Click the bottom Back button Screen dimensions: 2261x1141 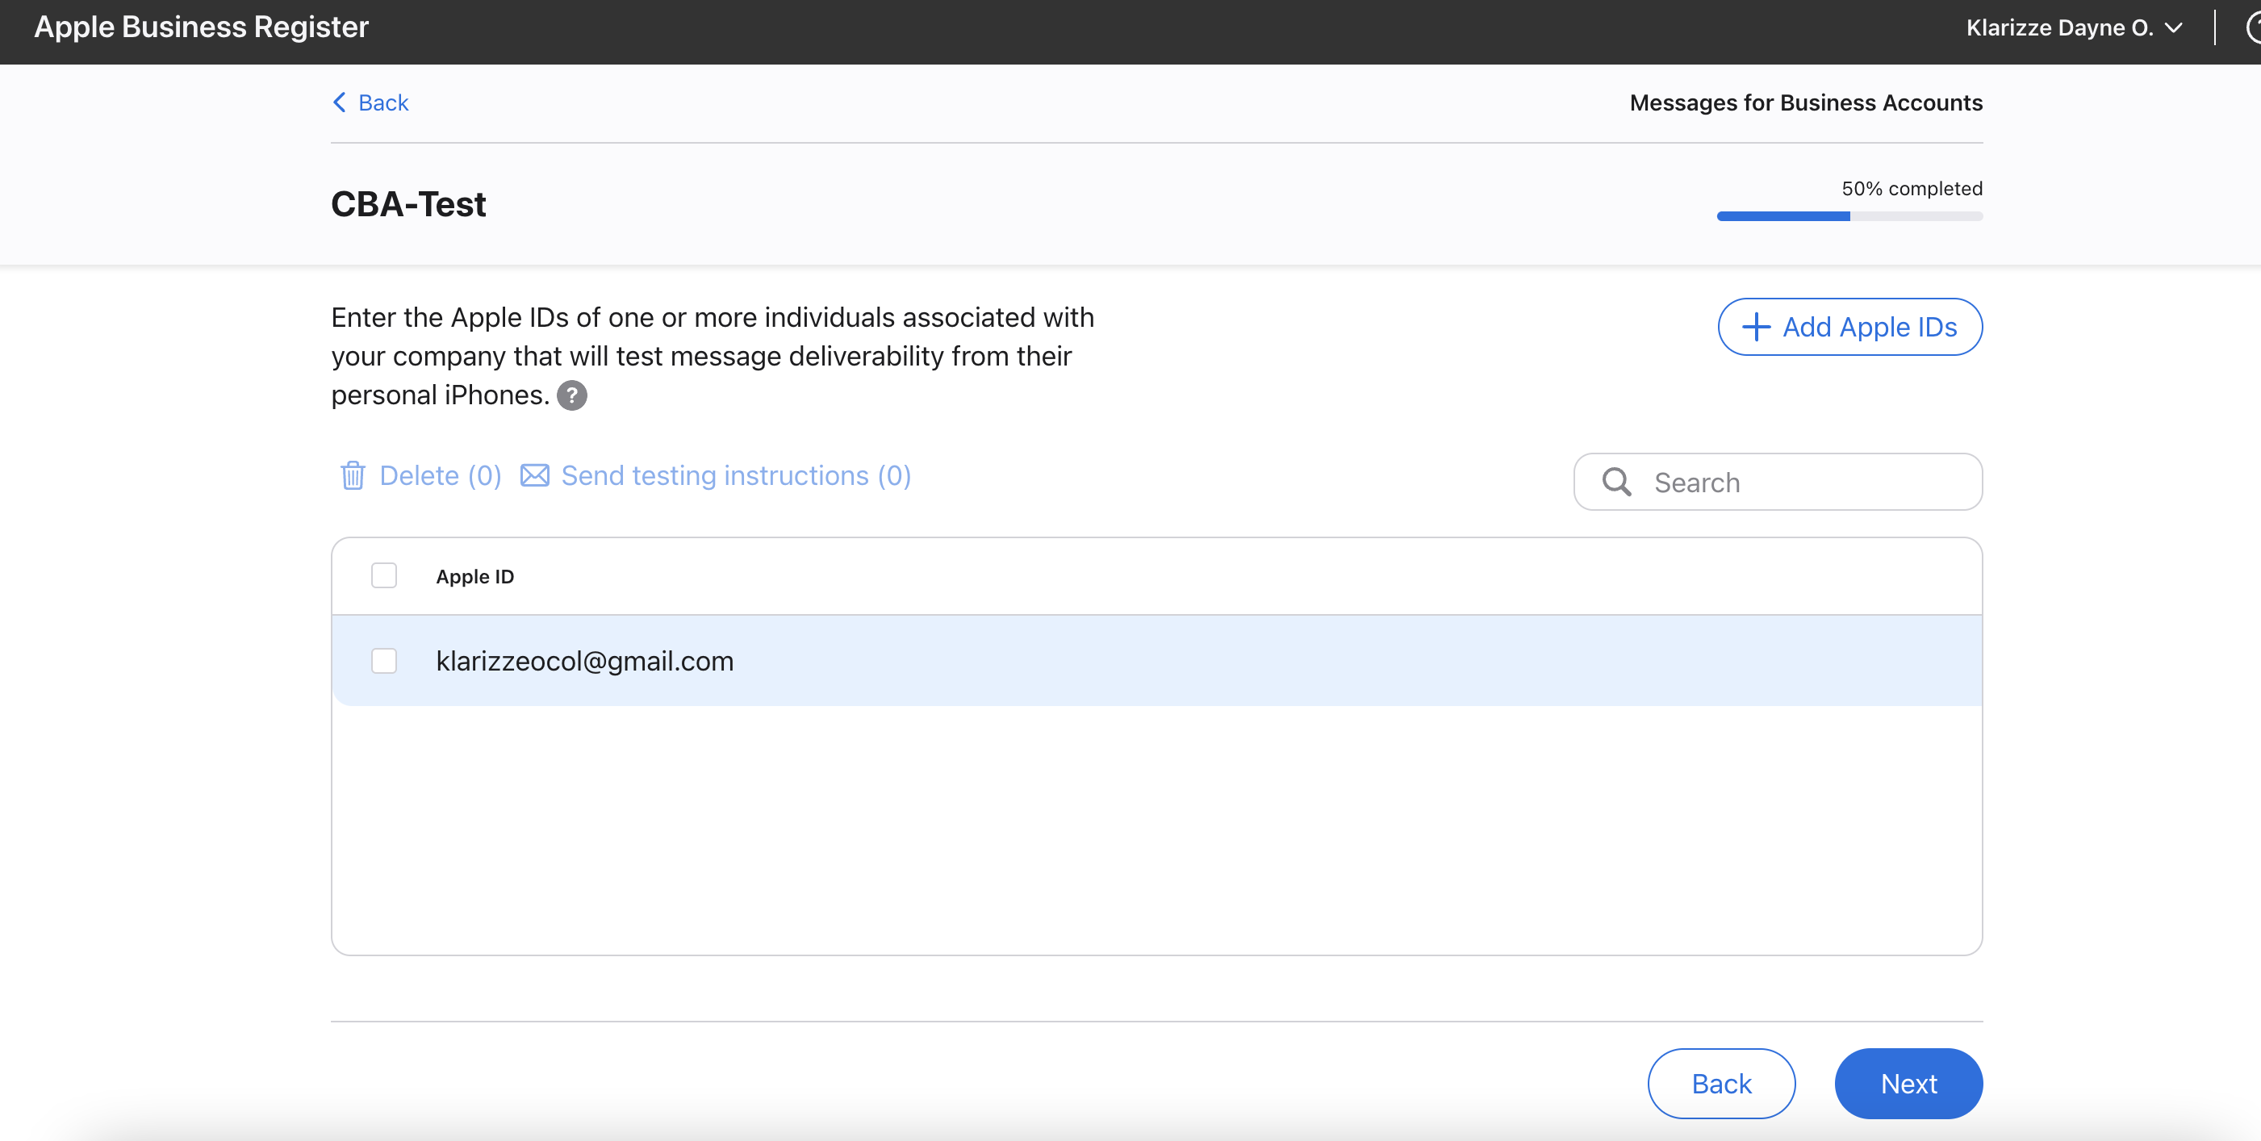[1721, 1083]
